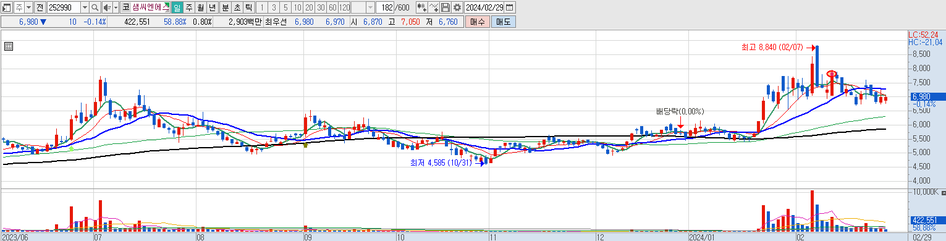
Task: Click the interval 30 button
Action: click(x=321, y=7)
